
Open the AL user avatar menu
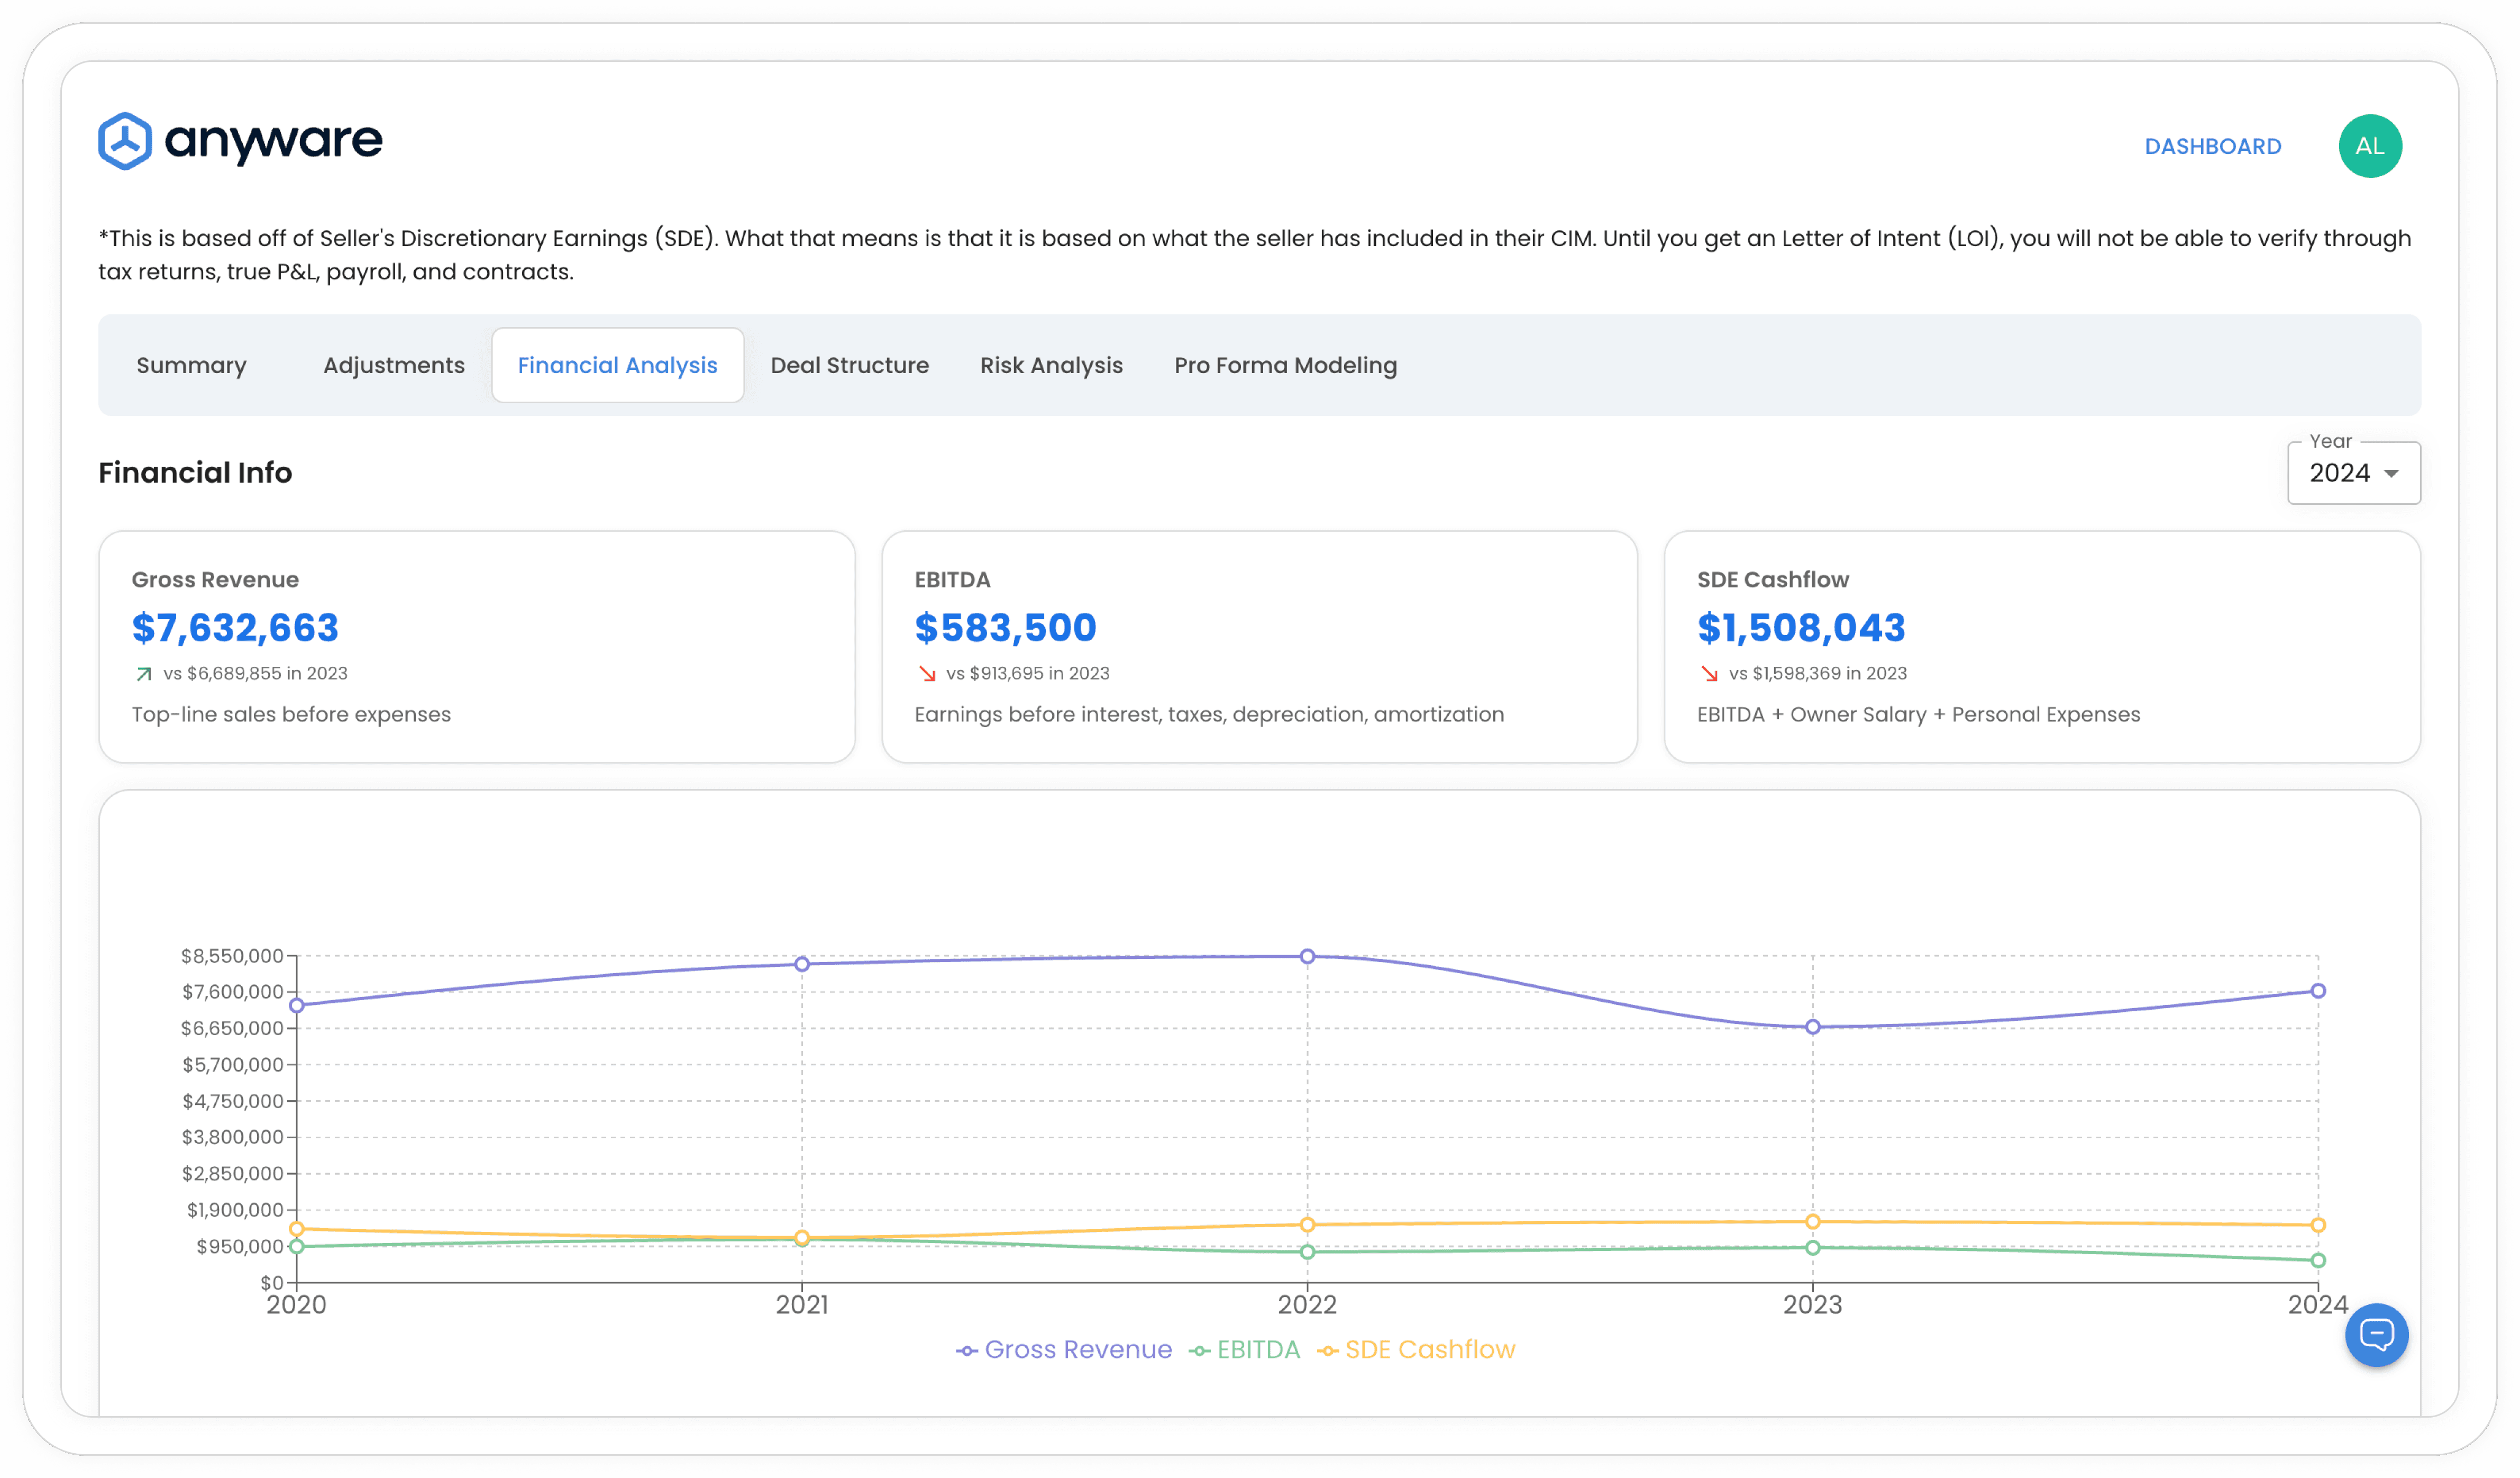(2369, 146)
